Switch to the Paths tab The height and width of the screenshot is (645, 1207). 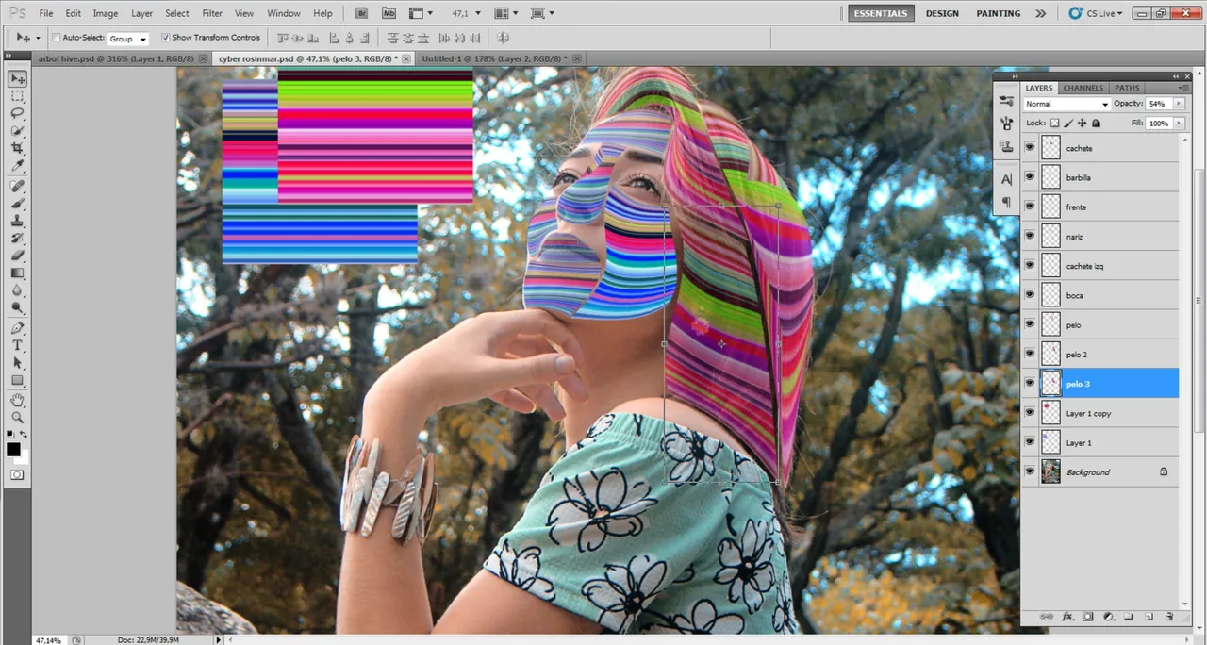1127,88
